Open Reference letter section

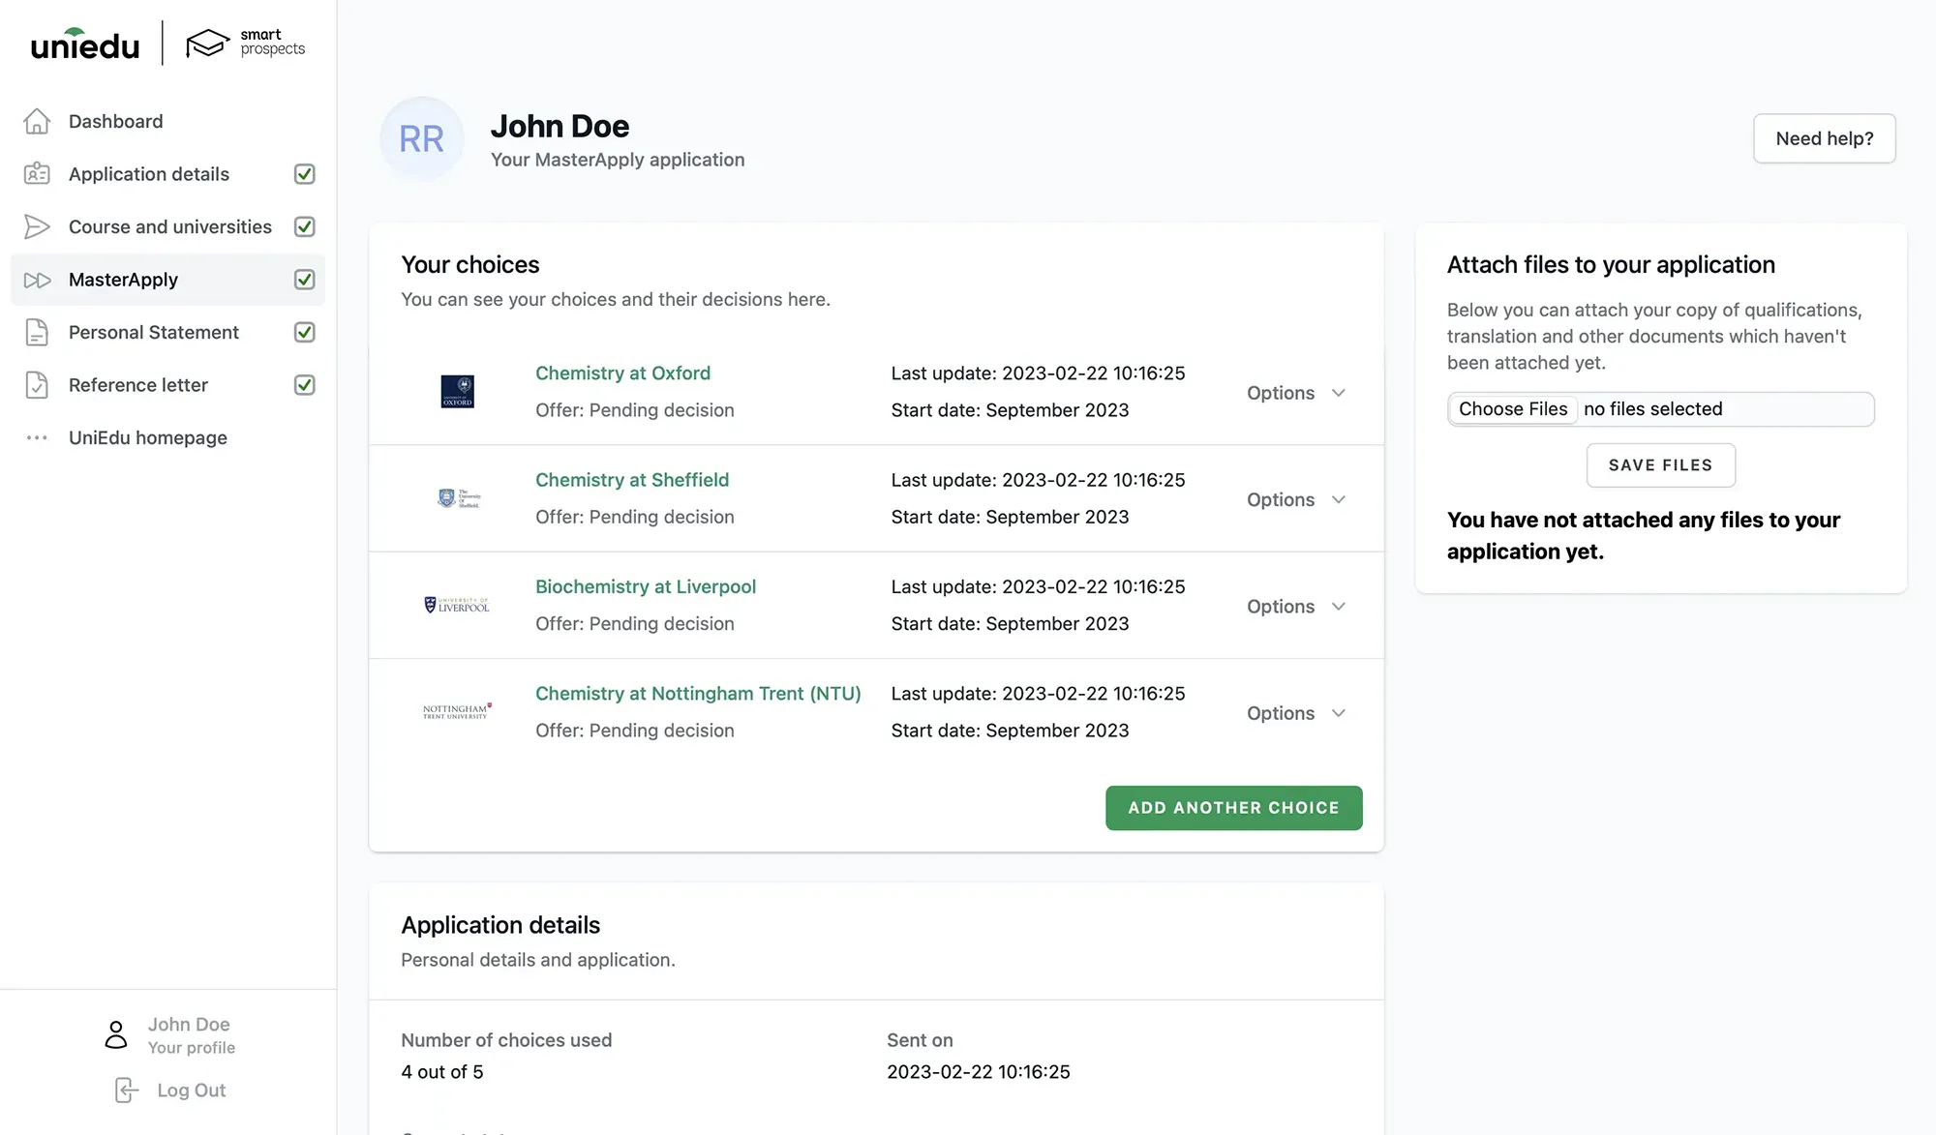167,385
